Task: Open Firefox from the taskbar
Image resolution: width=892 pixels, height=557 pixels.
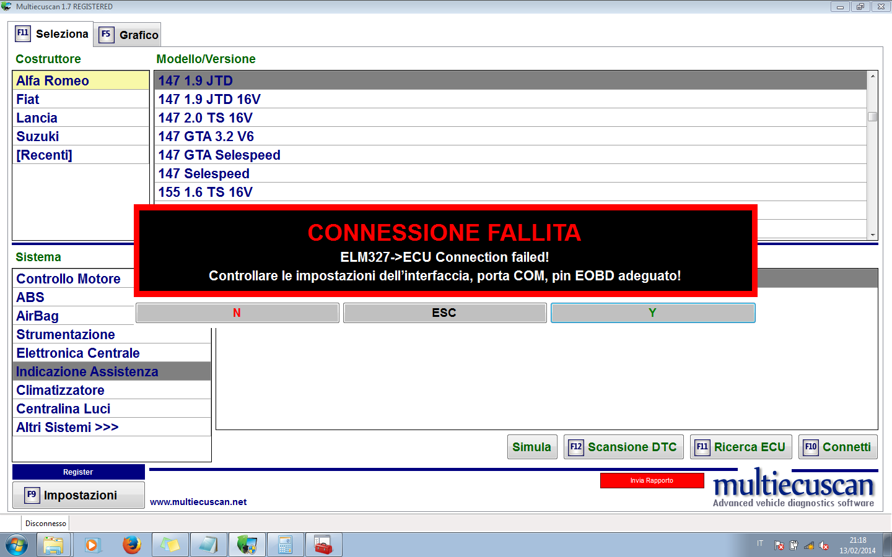Action: pyautogui.click(x=131, y=545)
